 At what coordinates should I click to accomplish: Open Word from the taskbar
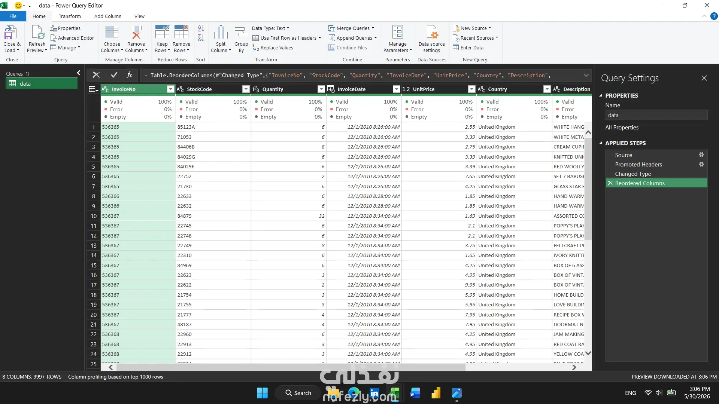[x=415, y=393]
